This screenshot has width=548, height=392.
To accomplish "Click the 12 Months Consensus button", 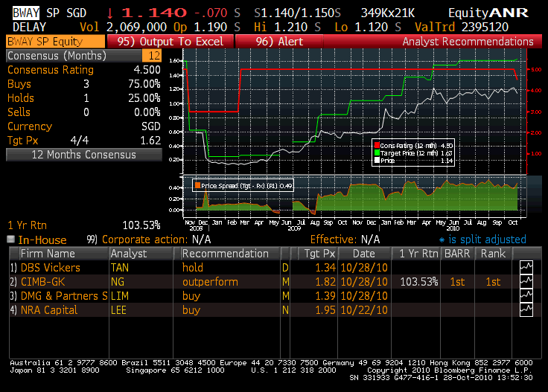I will (x=84, y=155).
